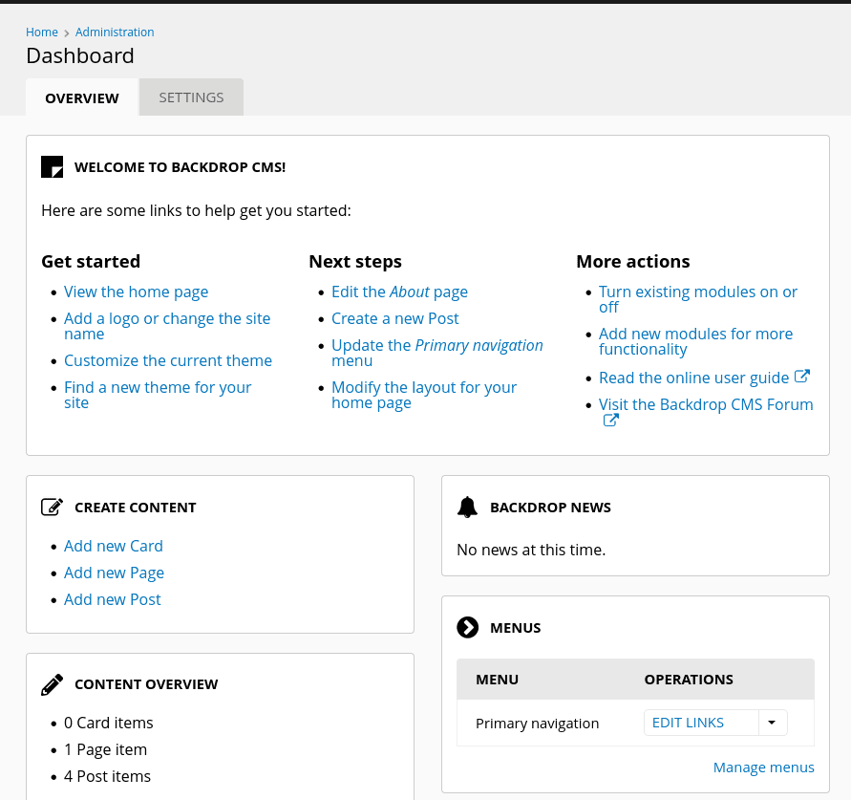Click the Welcome to Backdrop CMS block icon
This screenshot has width=851, height=800.
pos(53,166)
